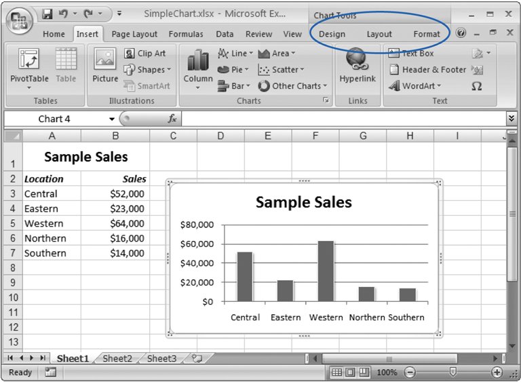The width and height of the screenshot is (521, 382).
Task: Switch to Normal view in status bar
Action: (x=336, y=373)
